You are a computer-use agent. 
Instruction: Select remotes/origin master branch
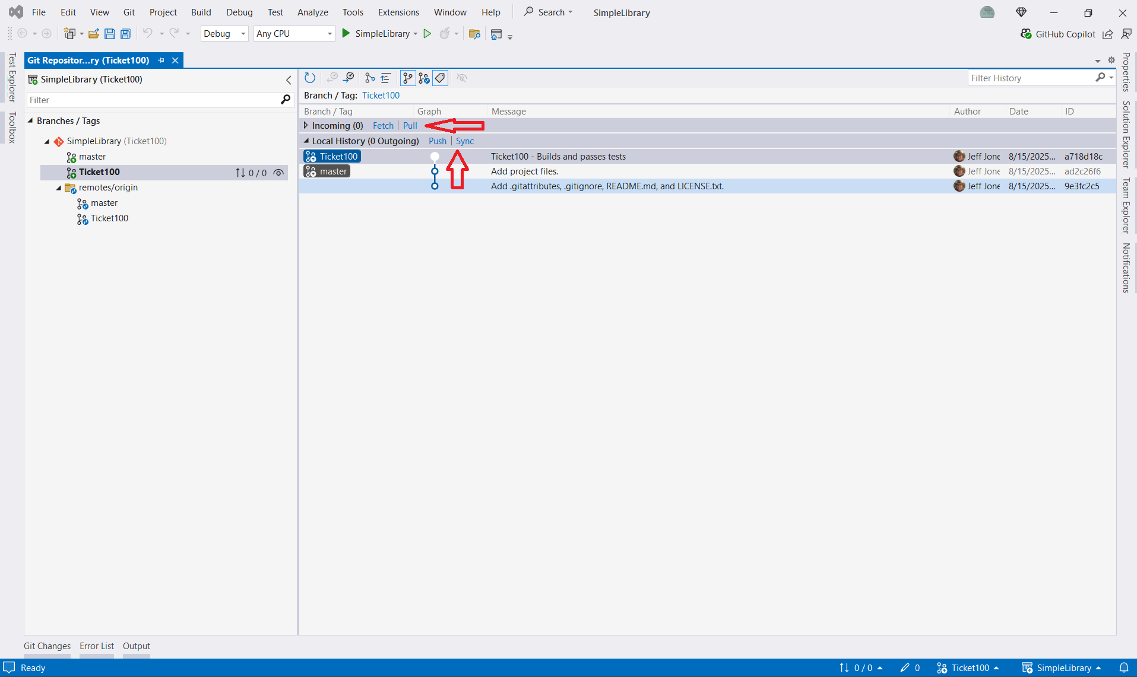pos(104,203)
